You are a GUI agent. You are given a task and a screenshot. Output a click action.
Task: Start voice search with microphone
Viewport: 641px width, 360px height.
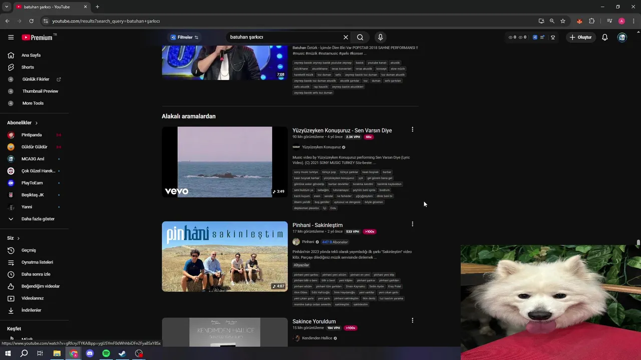pyautogui.click(x=380, y=37)
